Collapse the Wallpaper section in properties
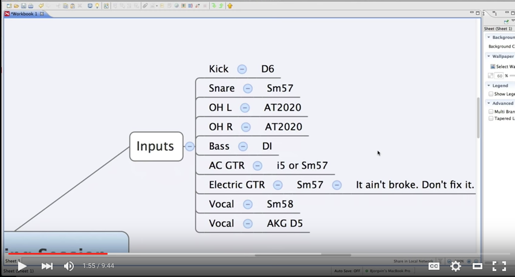The width and height of the screenshot is (515, 277). pyautogui.click(x=488, y=56)
